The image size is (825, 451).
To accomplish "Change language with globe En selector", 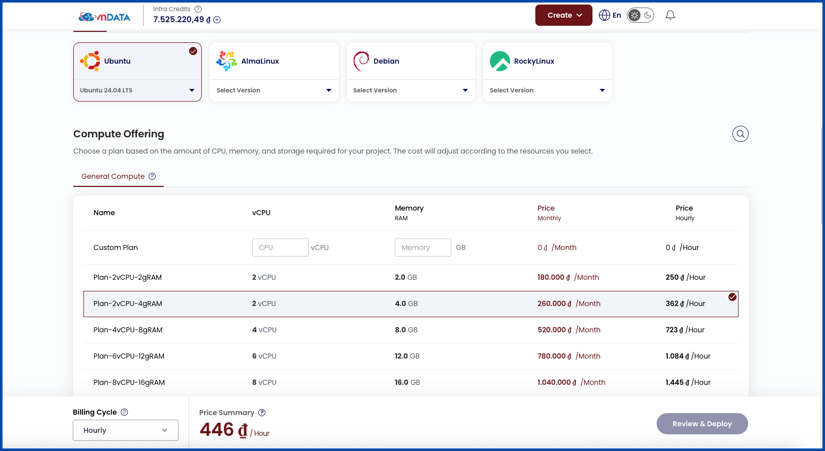I will pyautogui.click(x=610, y=15).
